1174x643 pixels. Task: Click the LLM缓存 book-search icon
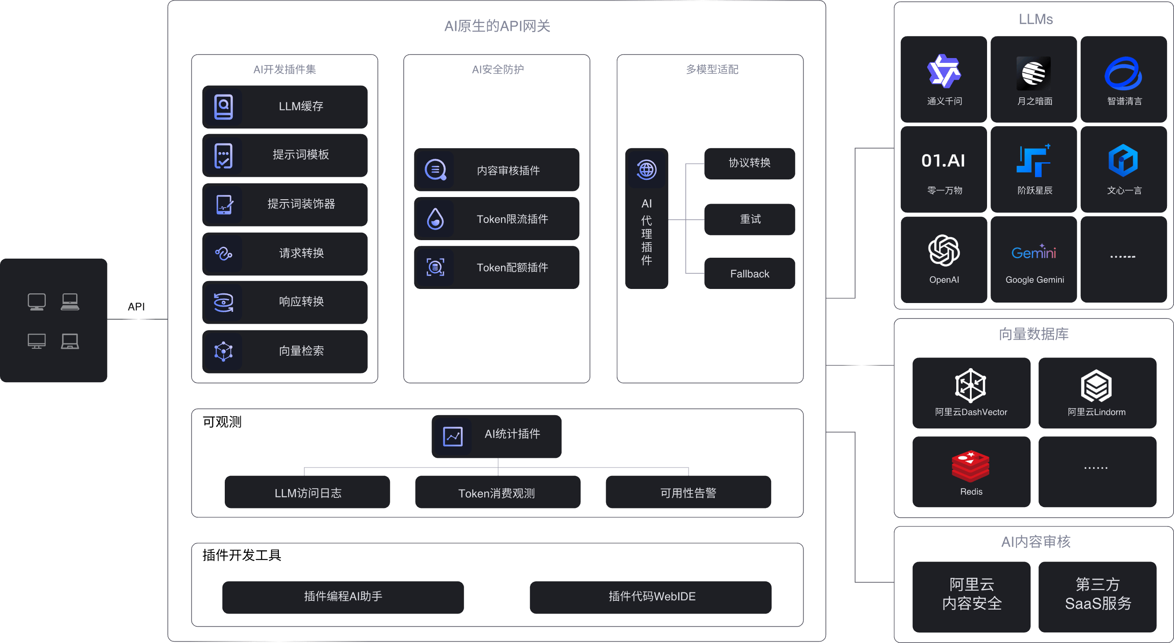(223, 106)
